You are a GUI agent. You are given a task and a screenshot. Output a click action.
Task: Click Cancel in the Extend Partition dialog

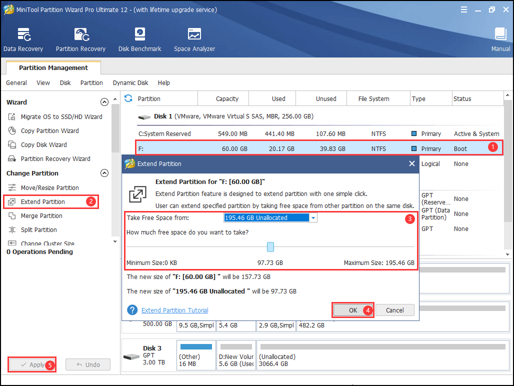[394, 310]
